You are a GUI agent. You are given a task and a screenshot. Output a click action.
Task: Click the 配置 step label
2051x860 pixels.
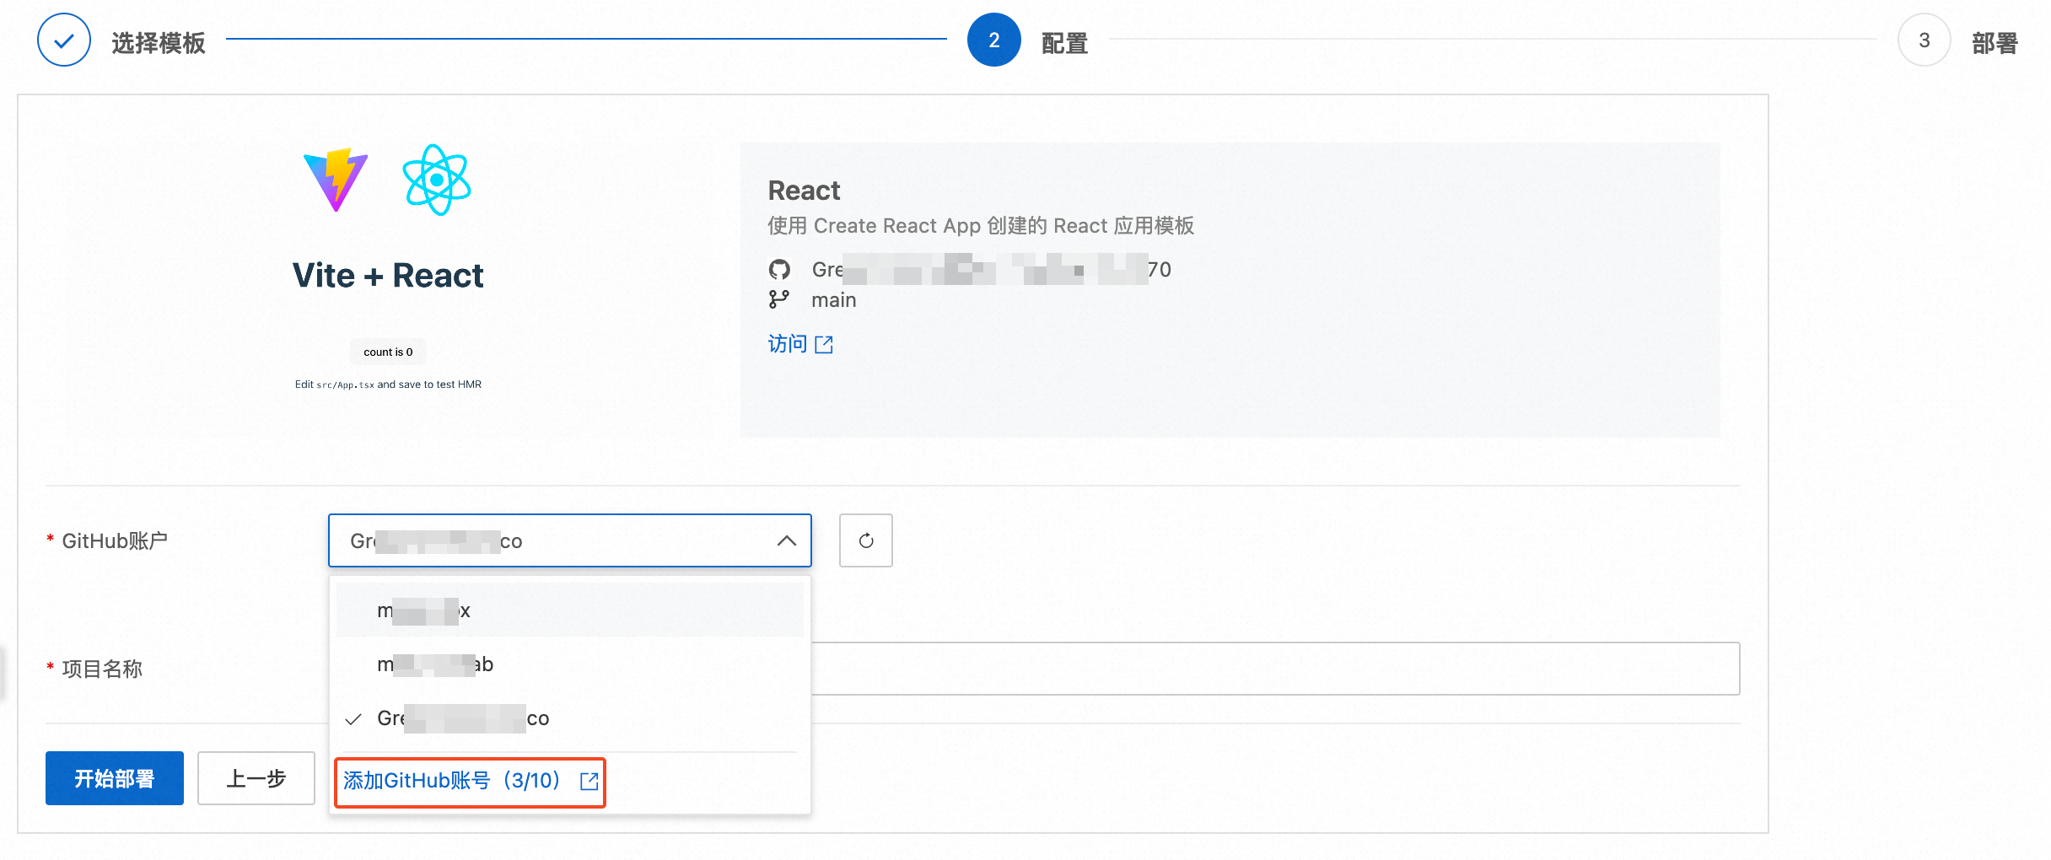[x=1064, y=43]
